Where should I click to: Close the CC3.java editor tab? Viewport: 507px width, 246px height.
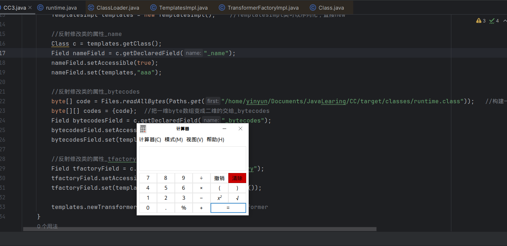point(30,7)
